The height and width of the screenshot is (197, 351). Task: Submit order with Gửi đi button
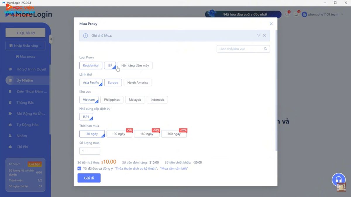(89, 178)
